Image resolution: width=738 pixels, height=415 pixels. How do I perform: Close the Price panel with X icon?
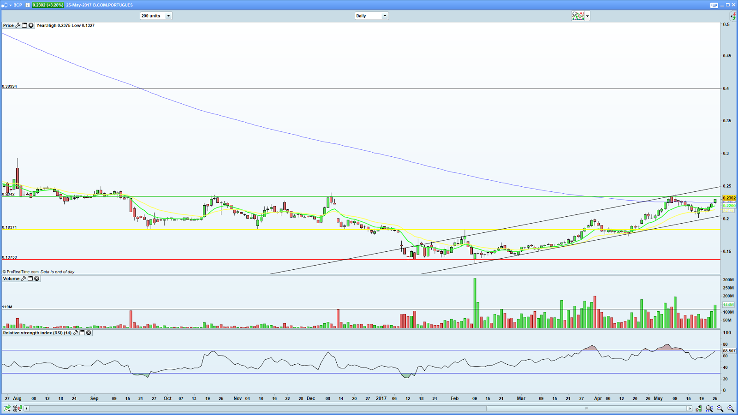tap(31, 25)
